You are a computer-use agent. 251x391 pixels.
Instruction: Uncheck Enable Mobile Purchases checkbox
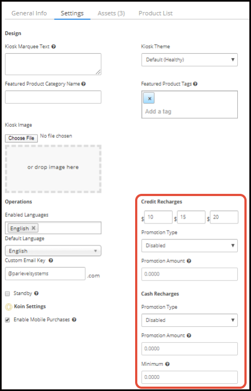(x=8, y=320)
